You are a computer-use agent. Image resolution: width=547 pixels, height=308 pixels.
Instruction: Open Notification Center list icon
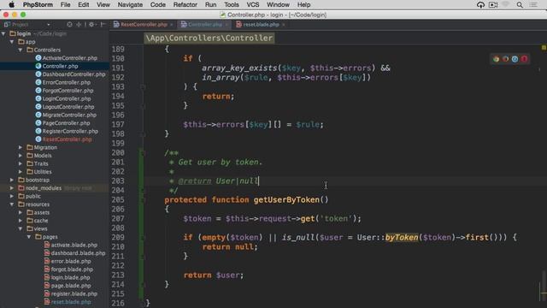point(533,5)
